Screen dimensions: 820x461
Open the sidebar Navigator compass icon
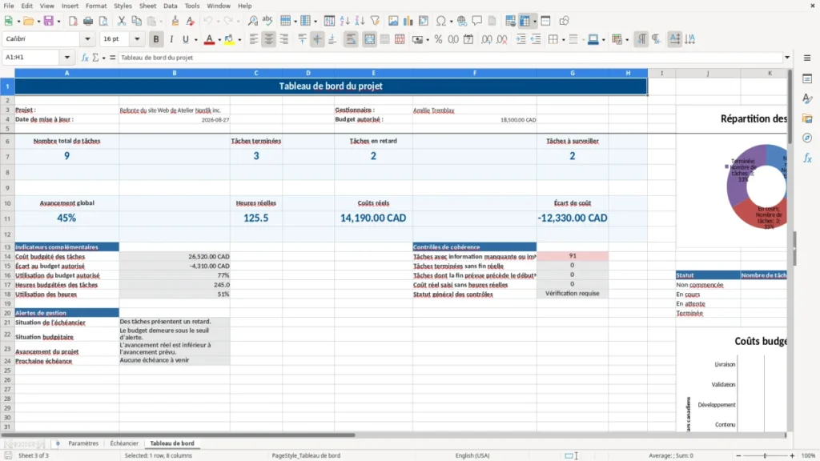[x=807, y=138]
